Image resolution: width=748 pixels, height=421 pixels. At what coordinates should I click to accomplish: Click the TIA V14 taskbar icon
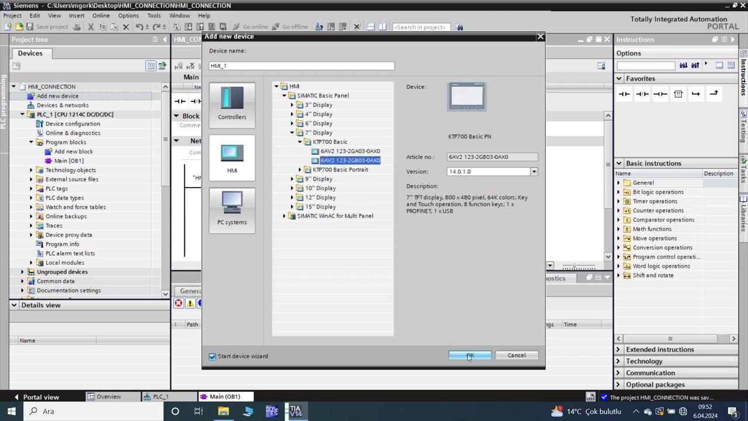point(296,411)
